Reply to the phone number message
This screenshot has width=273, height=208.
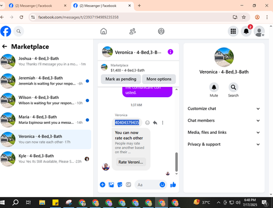click(155, 123)
